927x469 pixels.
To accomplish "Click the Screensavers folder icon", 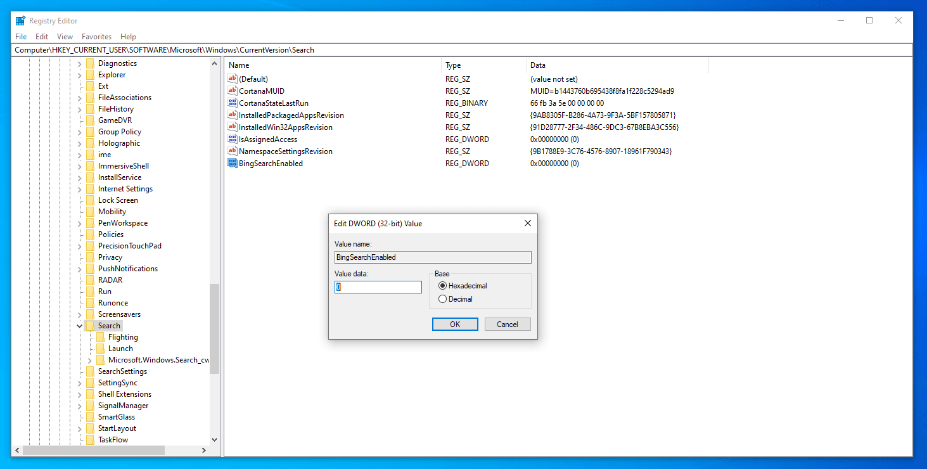I will coord(90,314).
